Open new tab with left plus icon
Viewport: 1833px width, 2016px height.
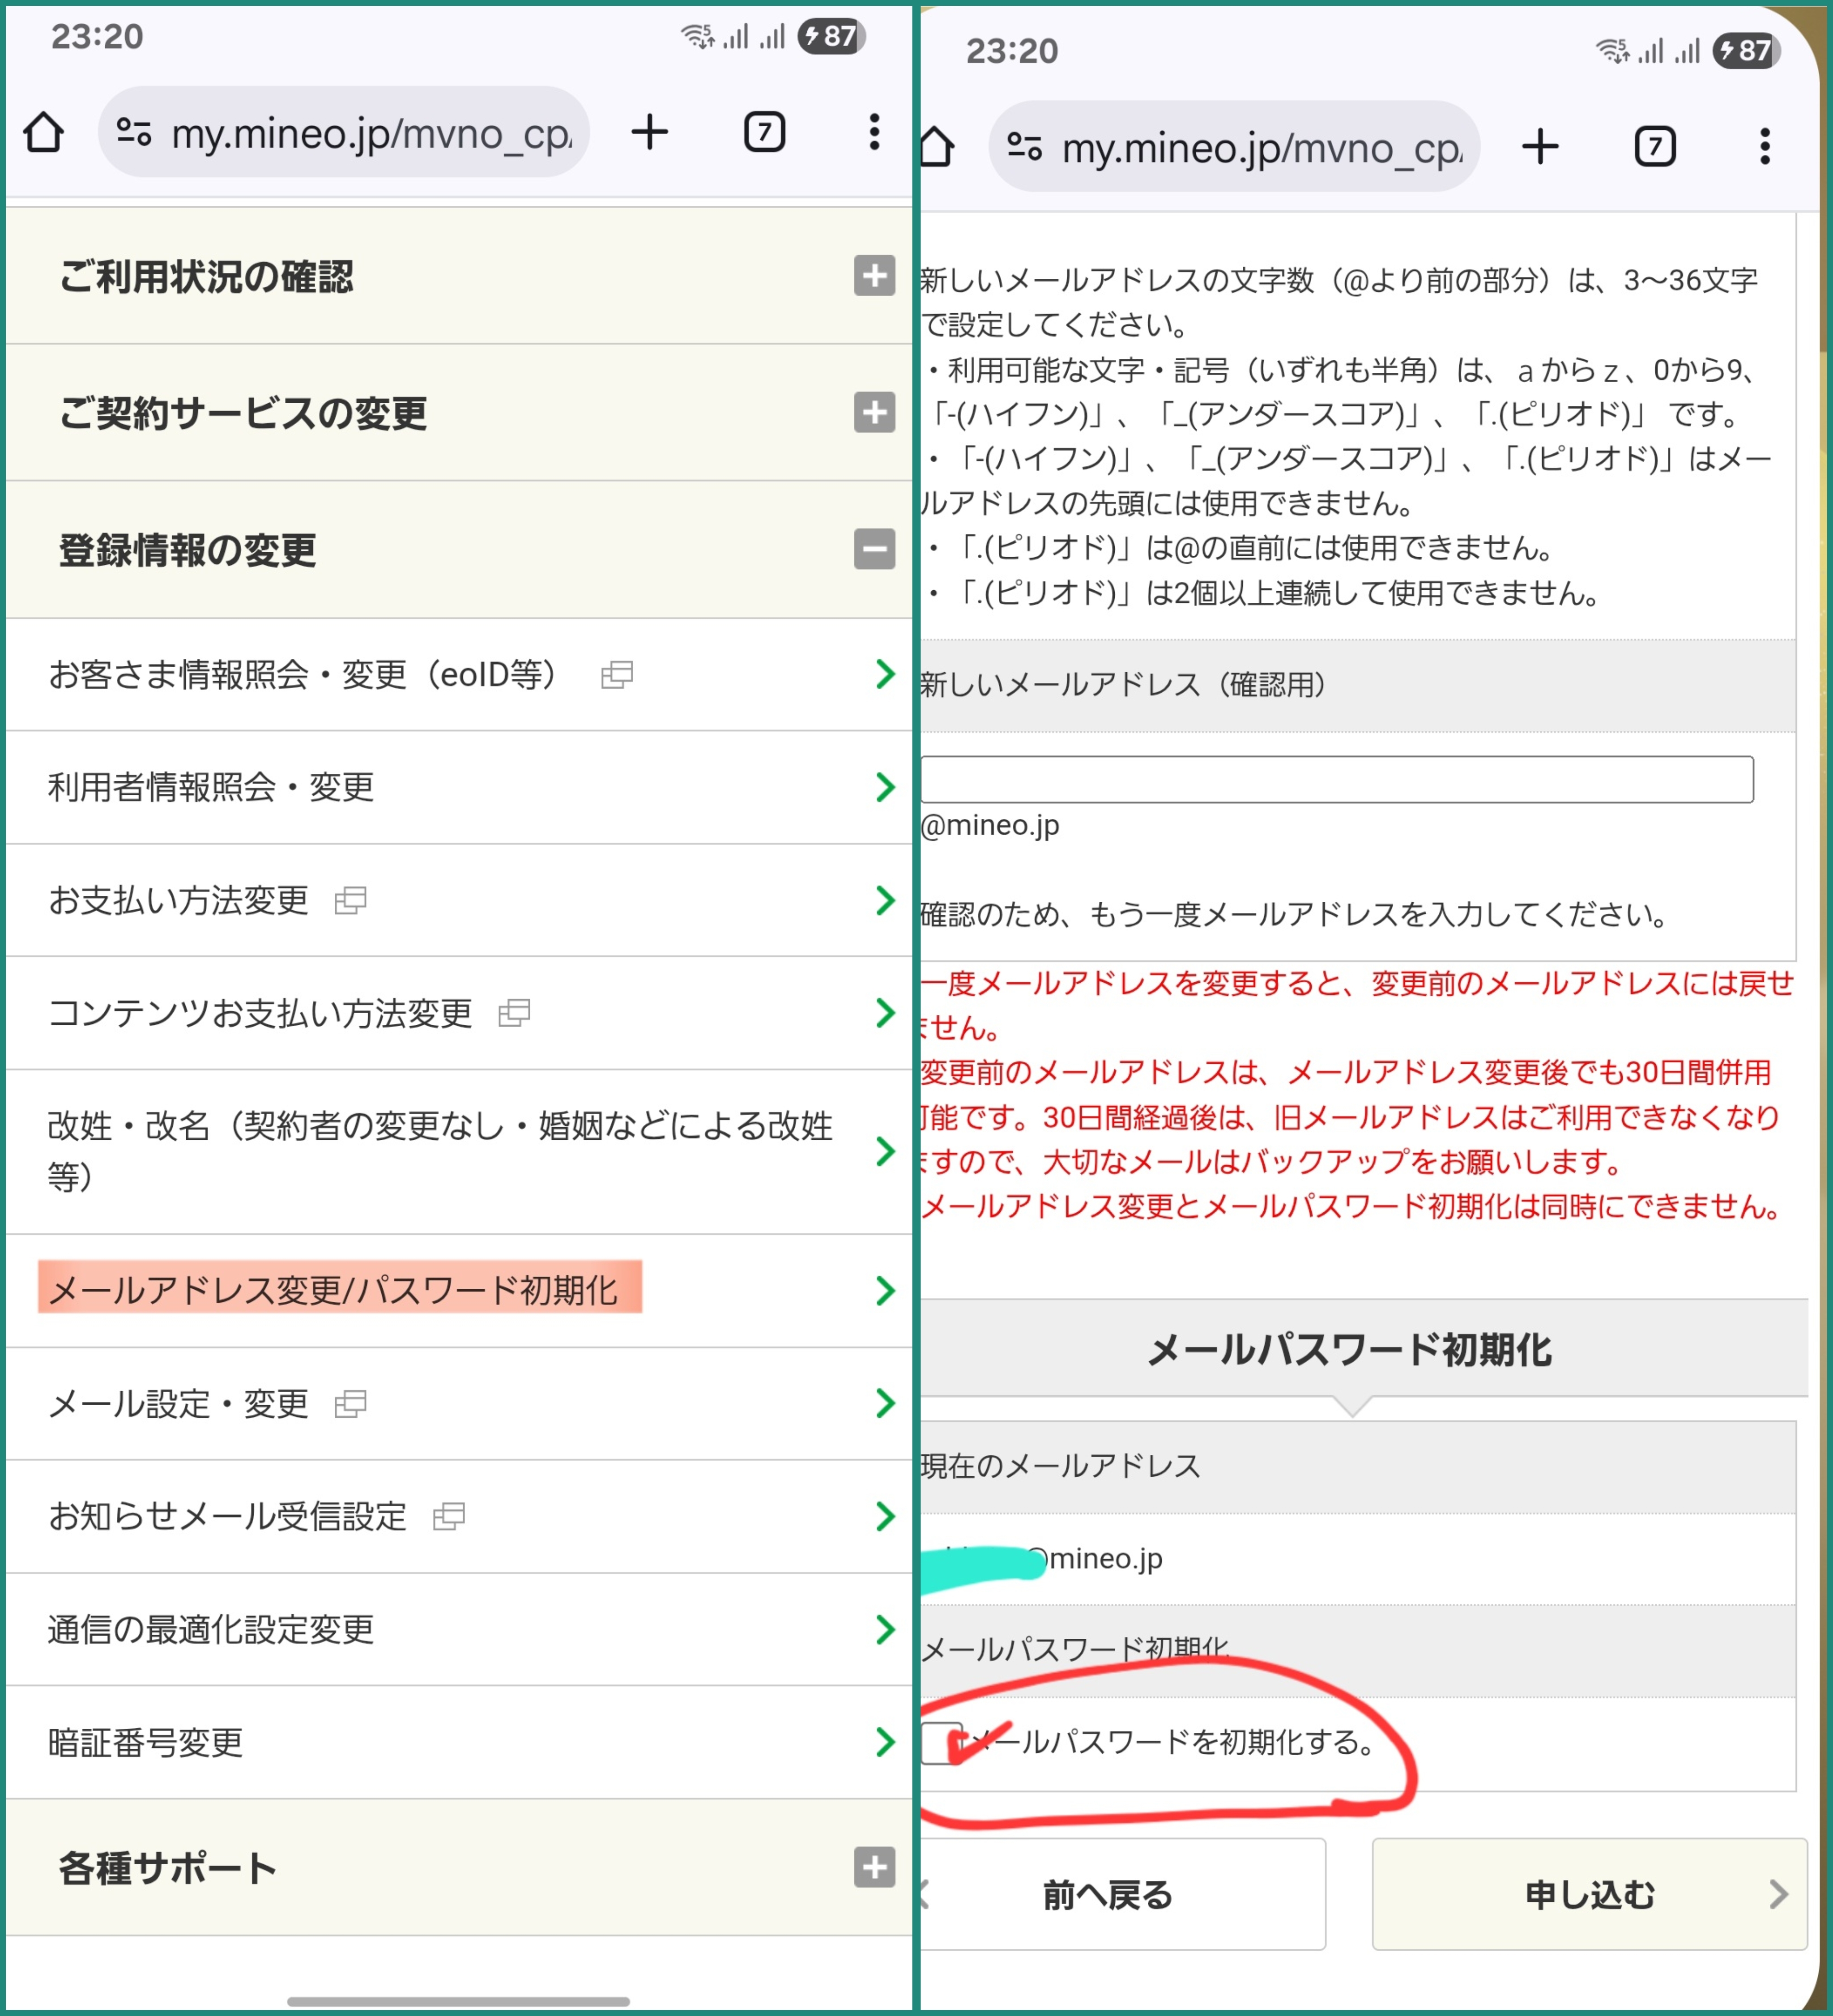coord(649,132)
